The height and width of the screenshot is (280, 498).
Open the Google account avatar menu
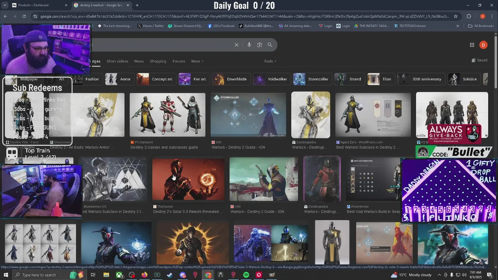pyautogui.click(x=483, y=45)
